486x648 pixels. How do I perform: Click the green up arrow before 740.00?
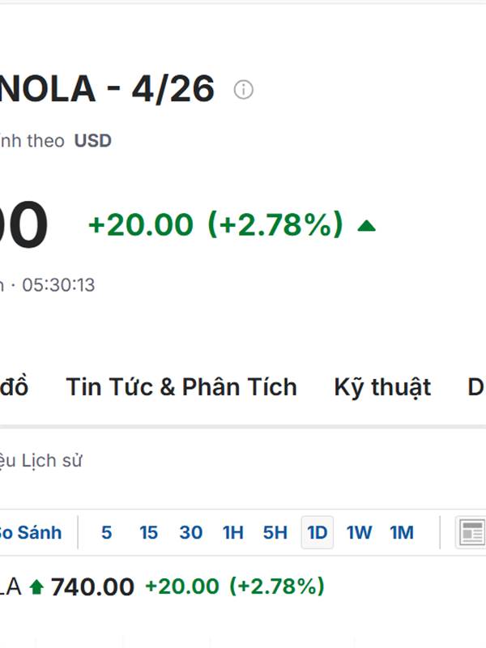pos(36,586)
